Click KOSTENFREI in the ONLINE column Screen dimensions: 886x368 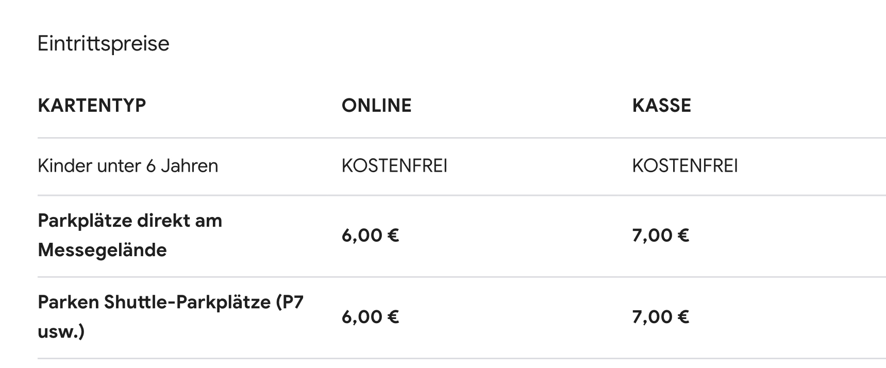[394, 166]
